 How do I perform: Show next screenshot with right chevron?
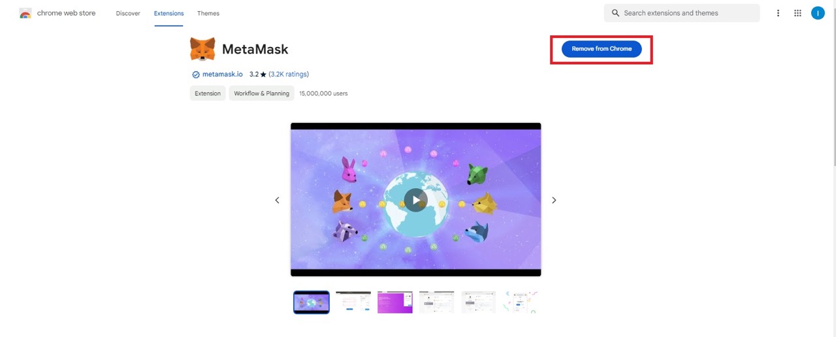coord(554,200)
